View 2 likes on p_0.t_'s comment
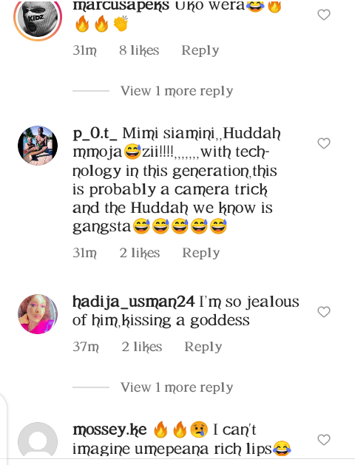Screen dimensions: 355x465 [140, 253]
